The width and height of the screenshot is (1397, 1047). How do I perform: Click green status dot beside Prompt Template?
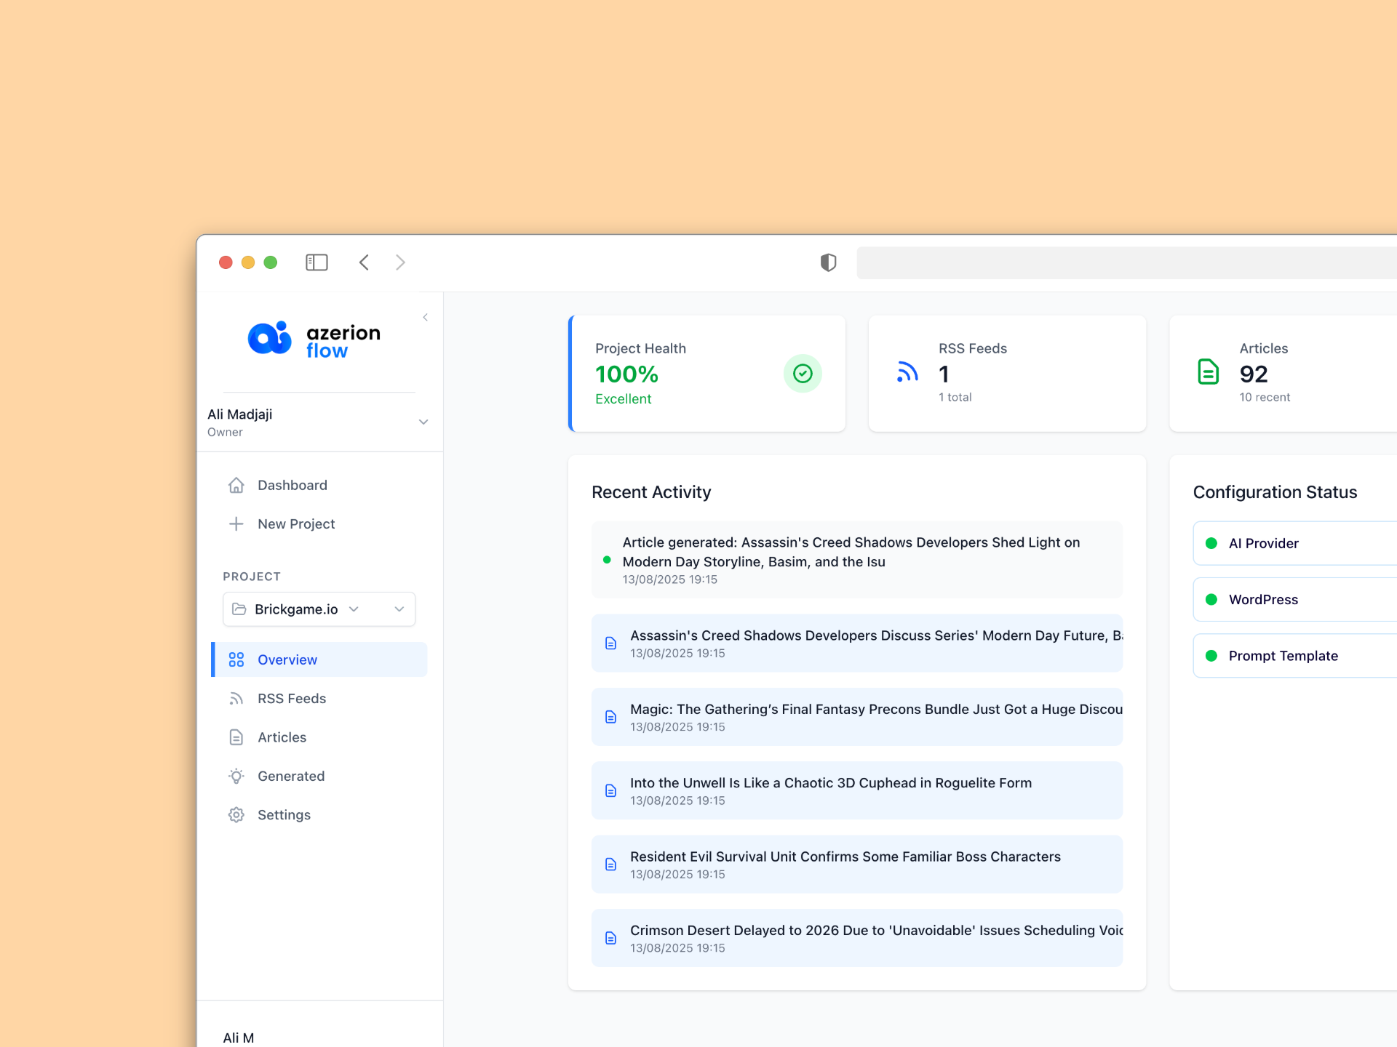coord(1211,656)
